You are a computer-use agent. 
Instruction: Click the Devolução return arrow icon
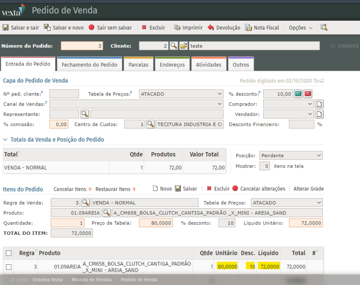tap(211, 27)
